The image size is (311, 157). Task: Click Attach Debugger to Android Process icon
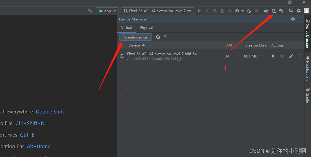pyautogui.click(x=249, y=11)
